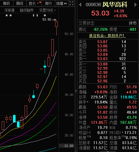Click the 交易状态 value 休市
The width and height of the screenshot is (139, 152).
point(132,23)
